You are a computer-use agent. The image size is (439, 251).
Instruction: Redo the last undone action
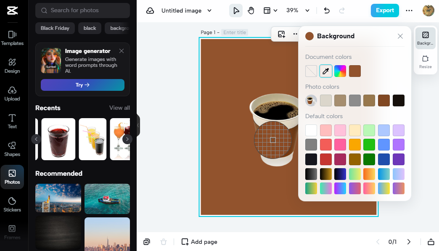coord(341,11)
